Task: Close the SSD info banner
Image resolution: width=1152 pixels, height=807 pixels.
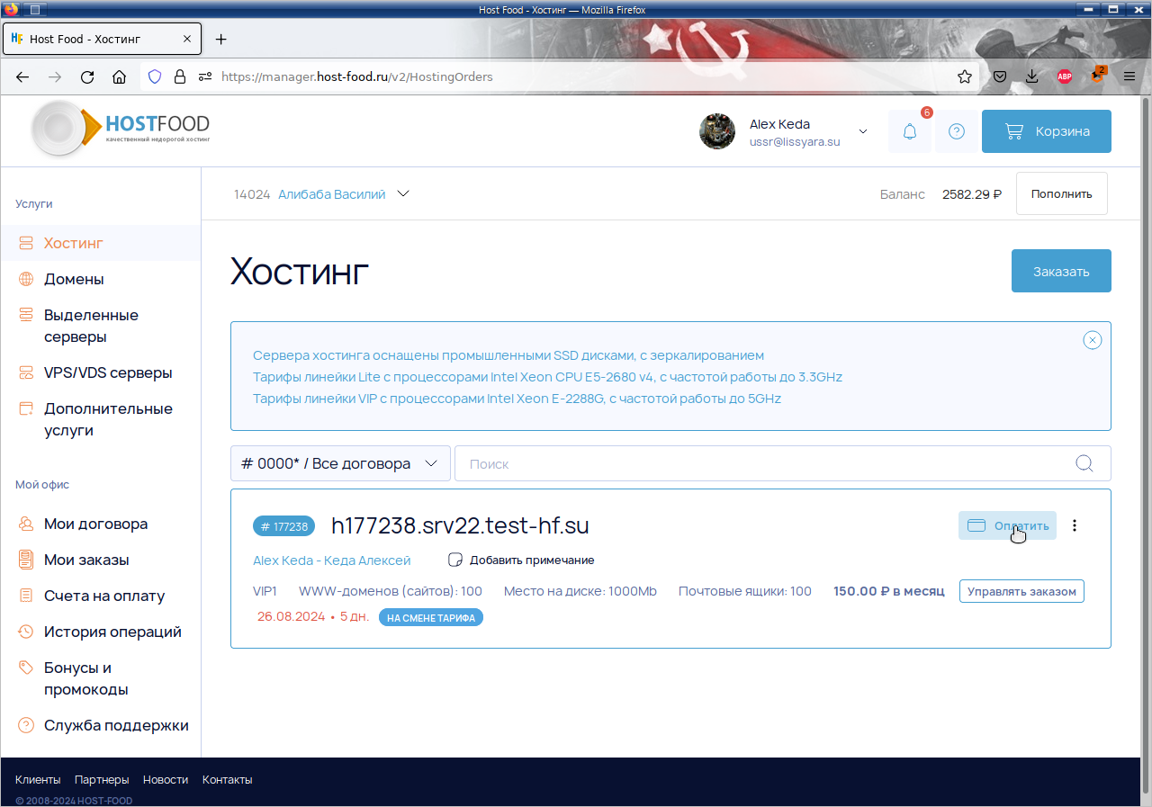Action: point(1092,340)
